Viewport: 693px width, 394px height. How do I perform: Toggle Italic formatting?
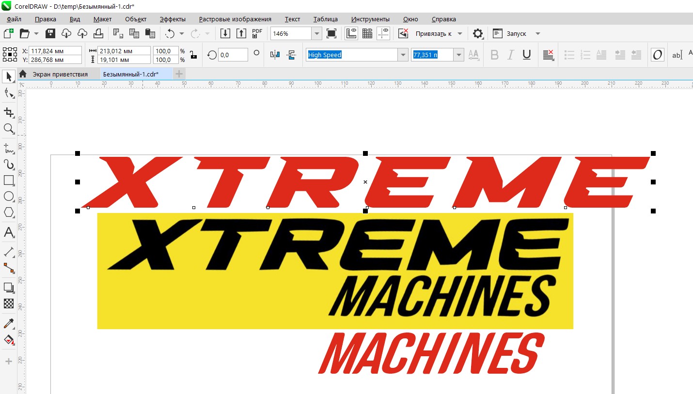click(510, 55)
